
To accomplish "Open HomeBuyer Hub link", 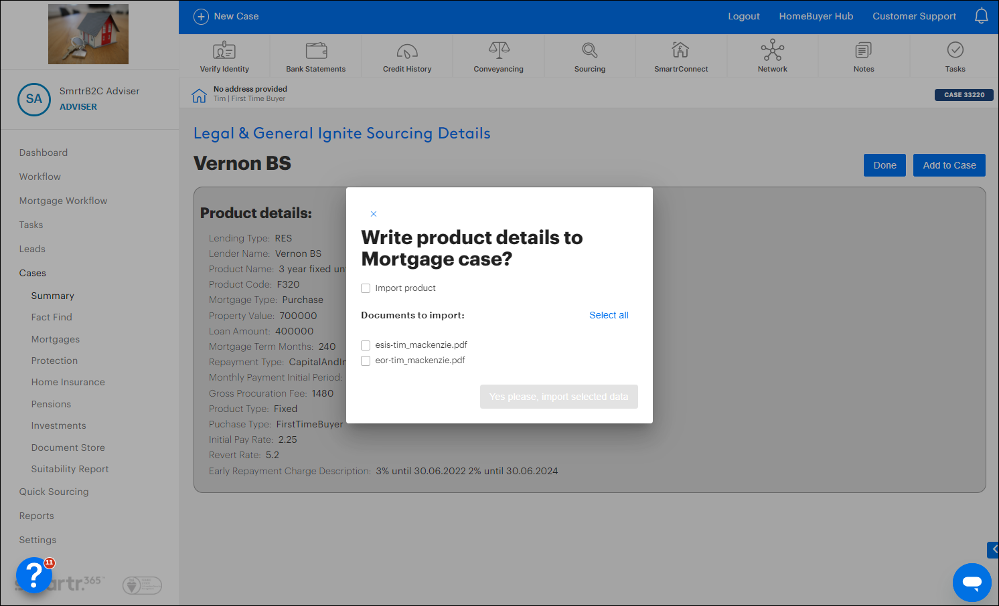I will click(816, 16).
